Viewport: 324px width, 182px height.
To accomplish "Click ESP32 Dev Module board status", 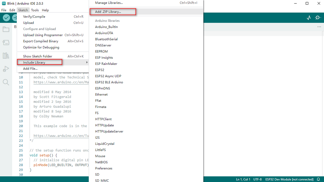I will click(x=289, y=179).
